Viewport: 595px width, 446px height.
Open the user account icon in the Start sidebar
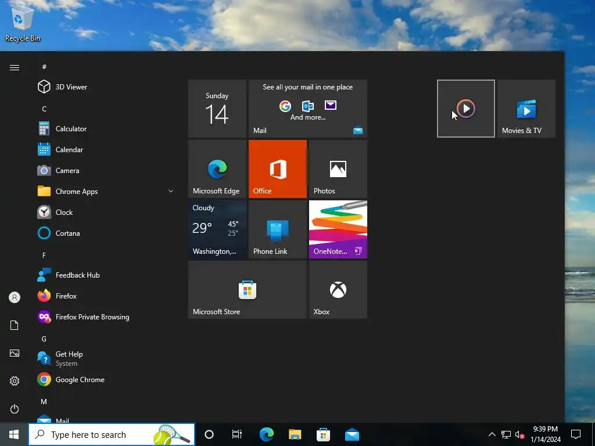[x=15, y=297]
